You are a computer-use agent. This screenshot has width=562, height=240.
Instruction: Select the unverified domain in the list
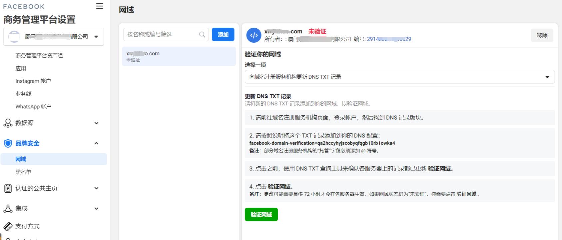point(179,56)
